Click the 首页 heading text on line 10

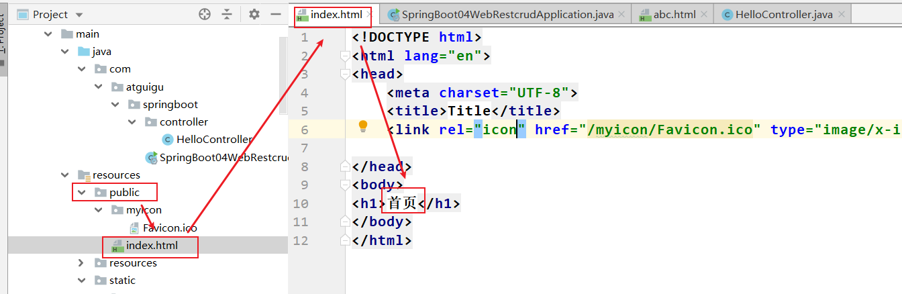(x=403, y=203)
